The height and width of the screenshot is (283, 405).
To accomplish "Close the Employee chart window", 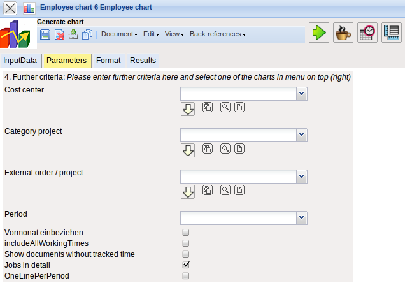I will (11, 9).
